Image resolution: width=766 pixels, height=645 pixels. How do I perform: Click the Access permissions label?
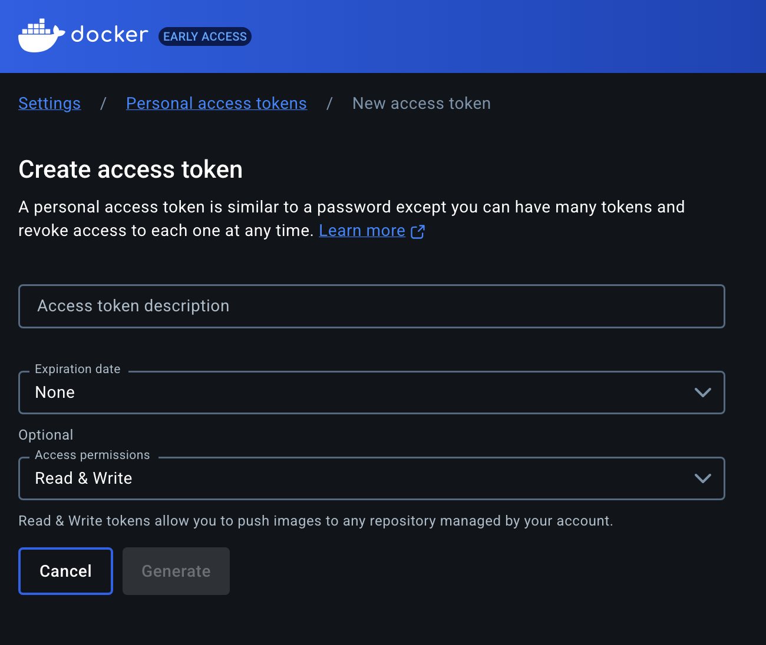coord(93,455)
